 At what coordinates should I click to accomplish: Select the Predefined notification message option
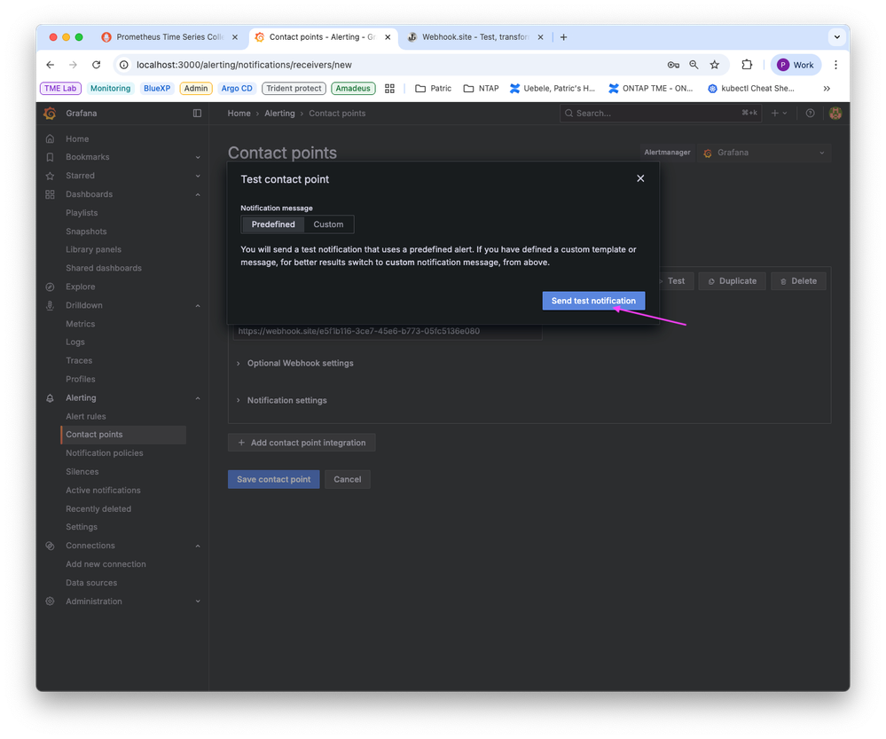[x=273, y=224]
